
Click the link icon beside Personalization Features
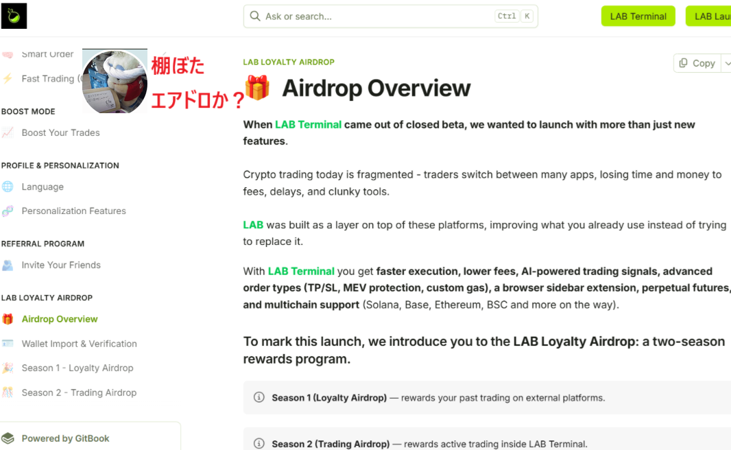pyautogui.click(x=8, y=211)
